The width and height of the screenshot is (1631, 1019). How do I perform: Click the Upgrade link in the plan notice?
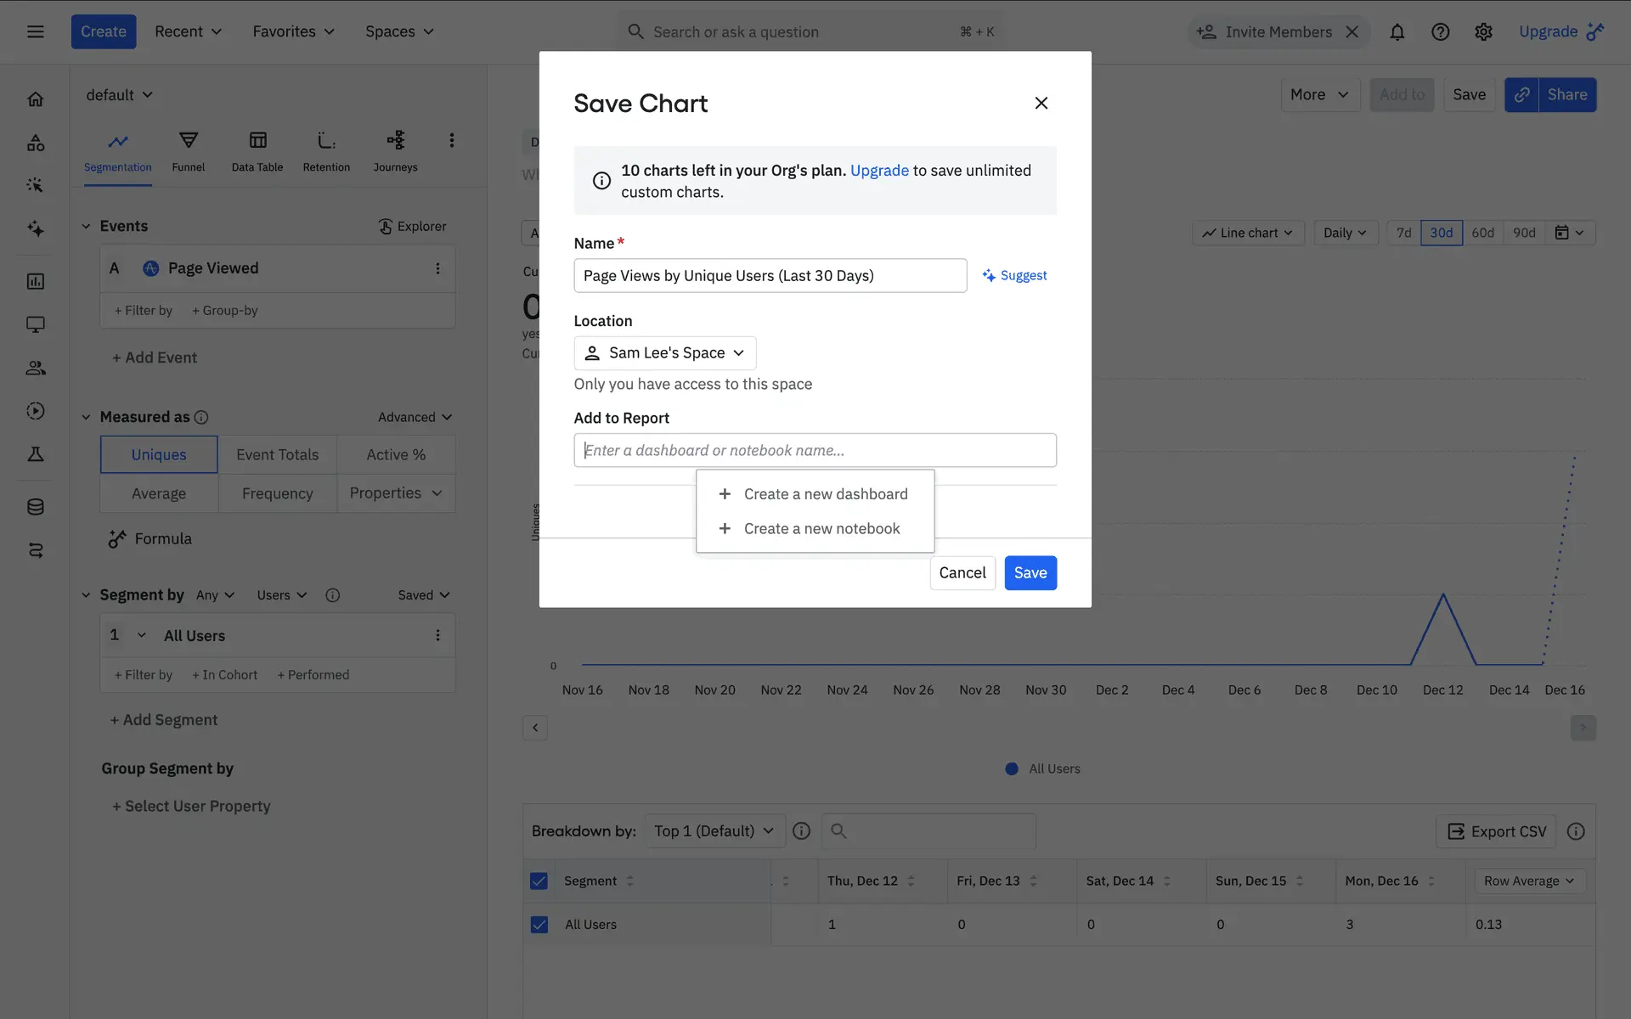pos(879,171)
